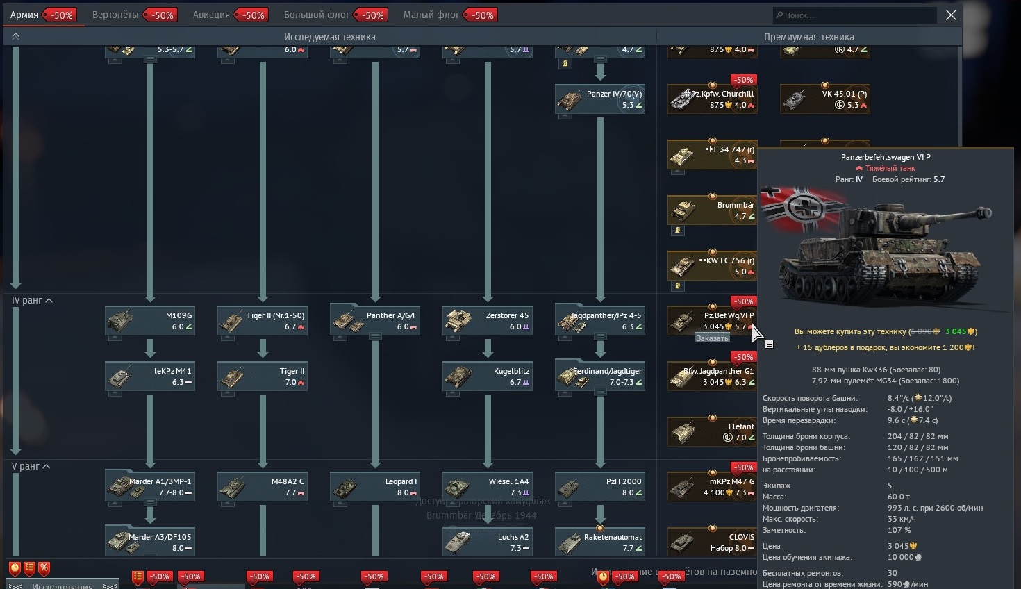The width and height of the screenshot is (1021, 589).
Task: Select the Pz.Bef.Wg.VI P premium card
Action: tap(712, 321)
